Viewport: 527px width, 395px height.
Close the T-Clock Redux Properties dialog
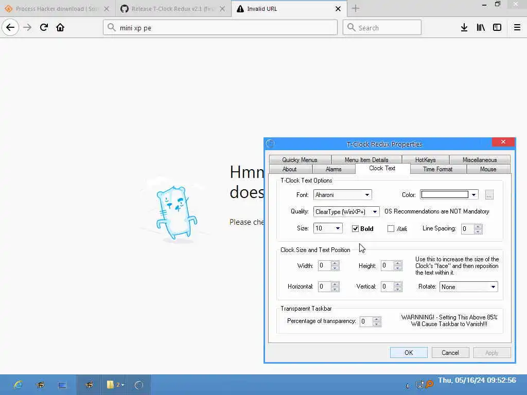pos(503,142)
